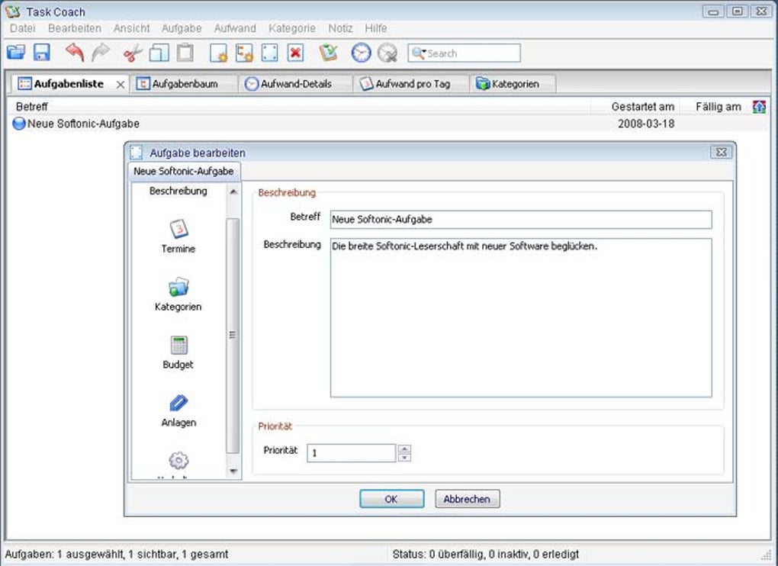Click inside the Search field

[x=465, y=53]
